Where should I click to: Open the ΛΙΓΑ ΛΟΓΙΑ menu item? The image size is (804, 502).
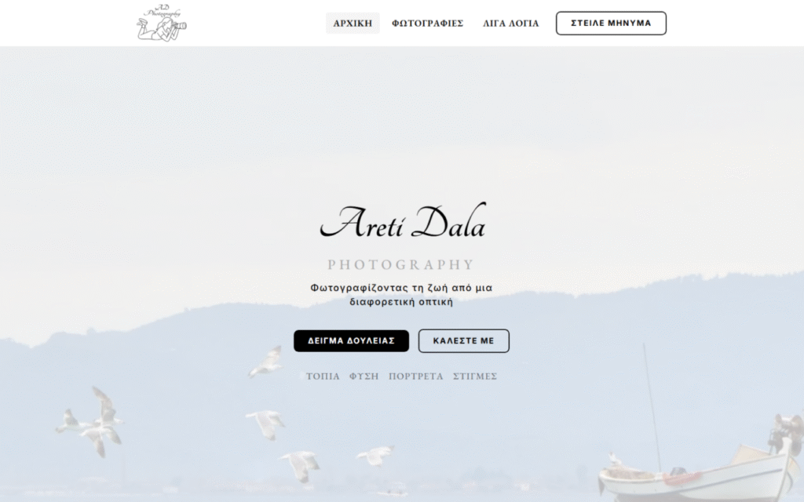(x=510, y=23)
